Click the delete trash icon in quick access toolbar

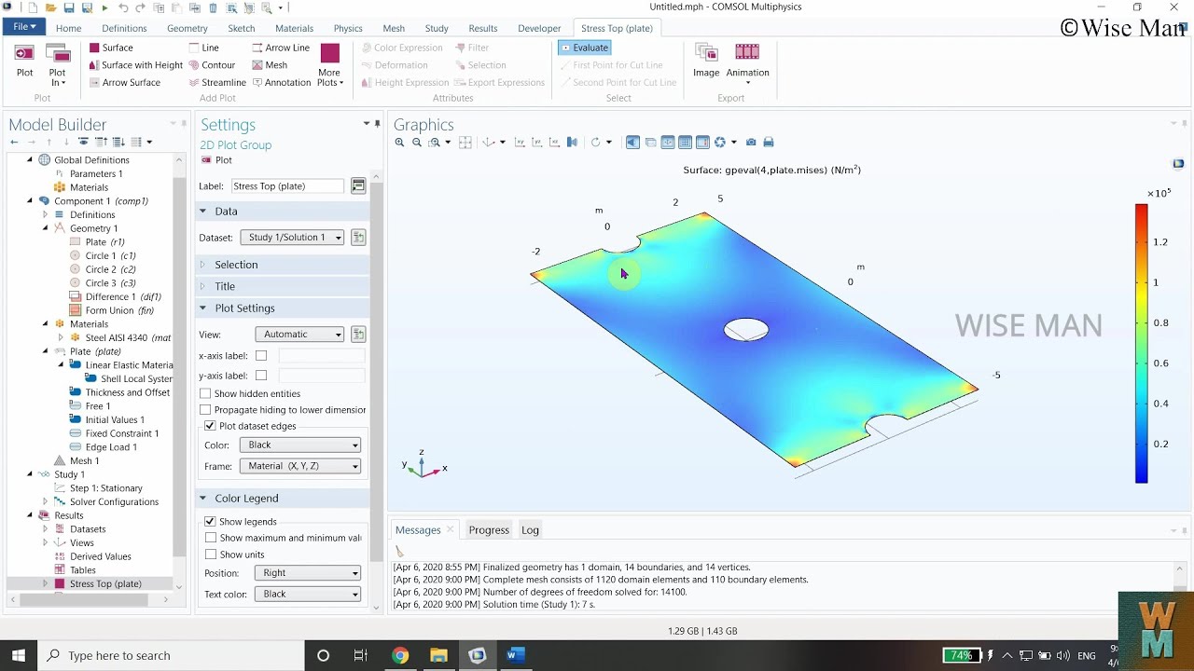(213, 7)
